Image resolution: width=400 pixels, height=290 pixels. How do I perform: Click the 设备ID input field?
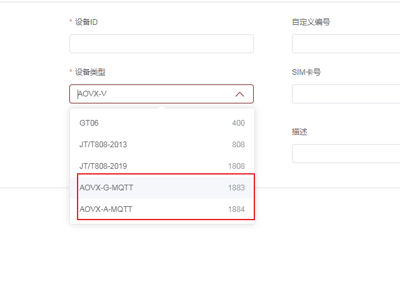(161, 44)
